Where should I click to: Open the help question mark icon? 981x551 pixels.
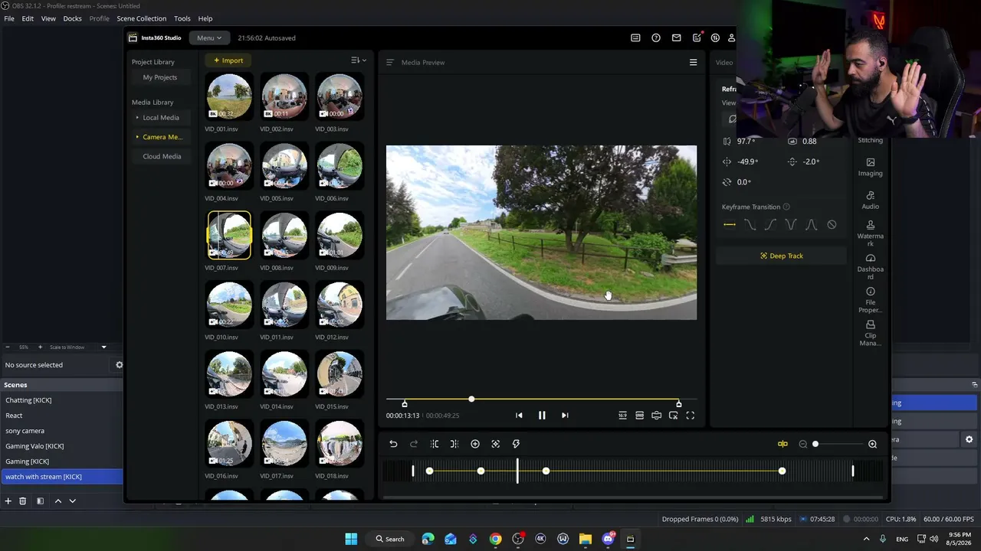point(656,37)
